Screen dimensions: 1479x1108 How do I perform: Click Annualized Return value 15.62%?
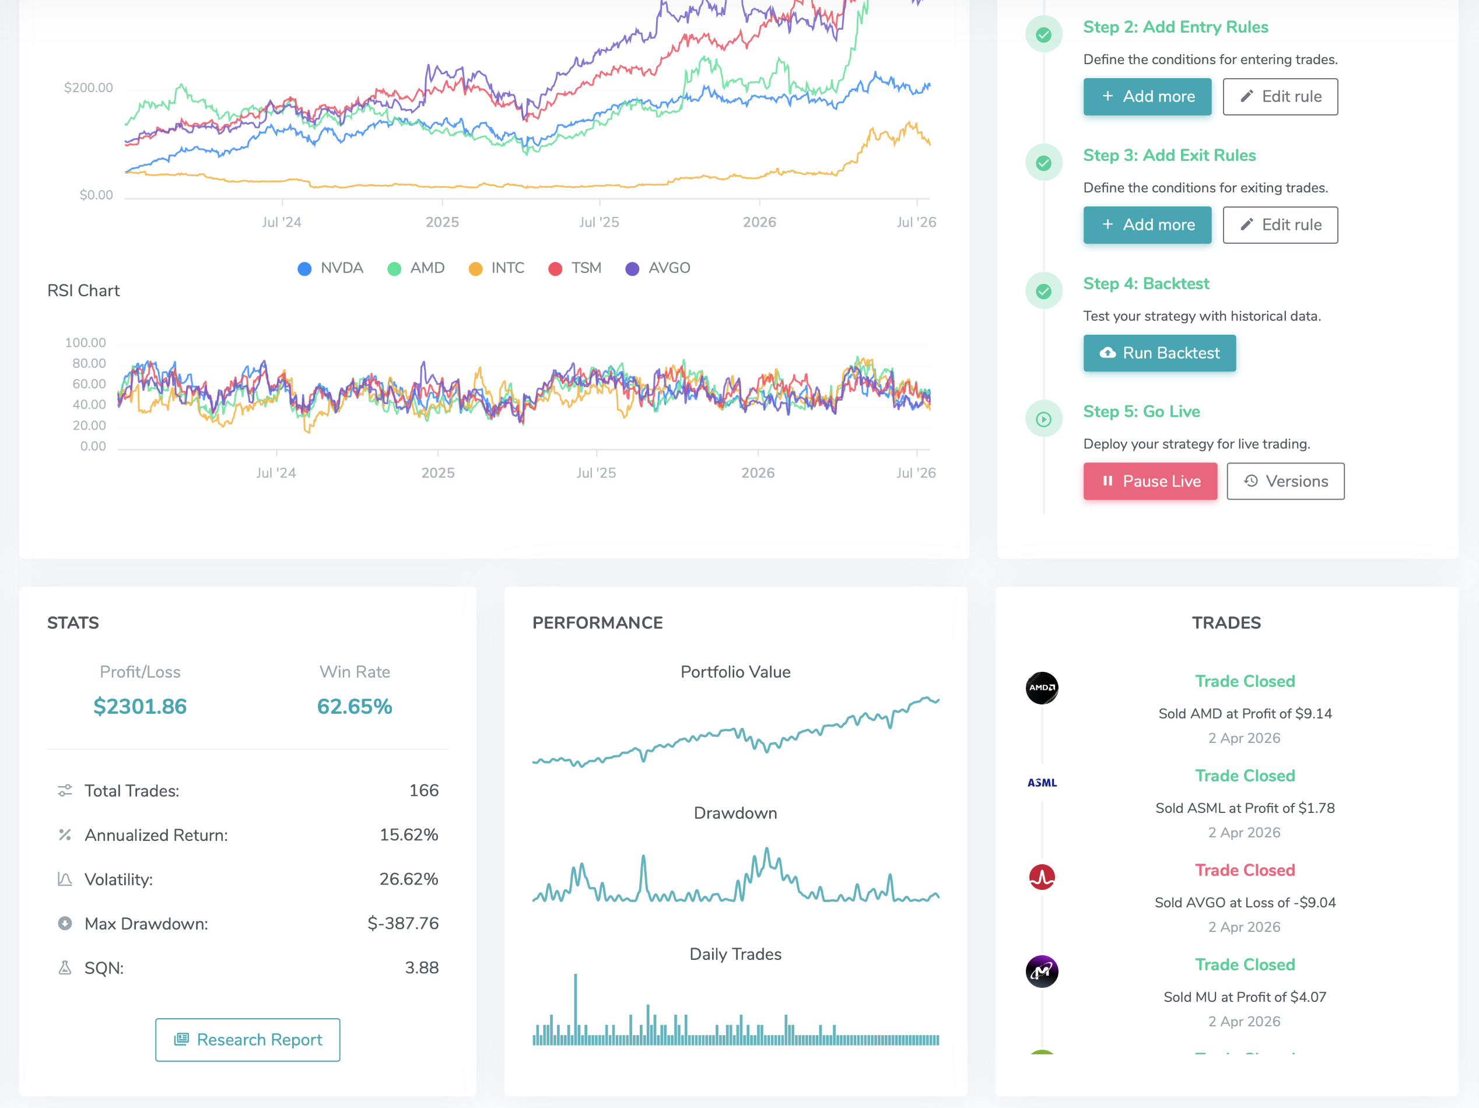(408, 834)
